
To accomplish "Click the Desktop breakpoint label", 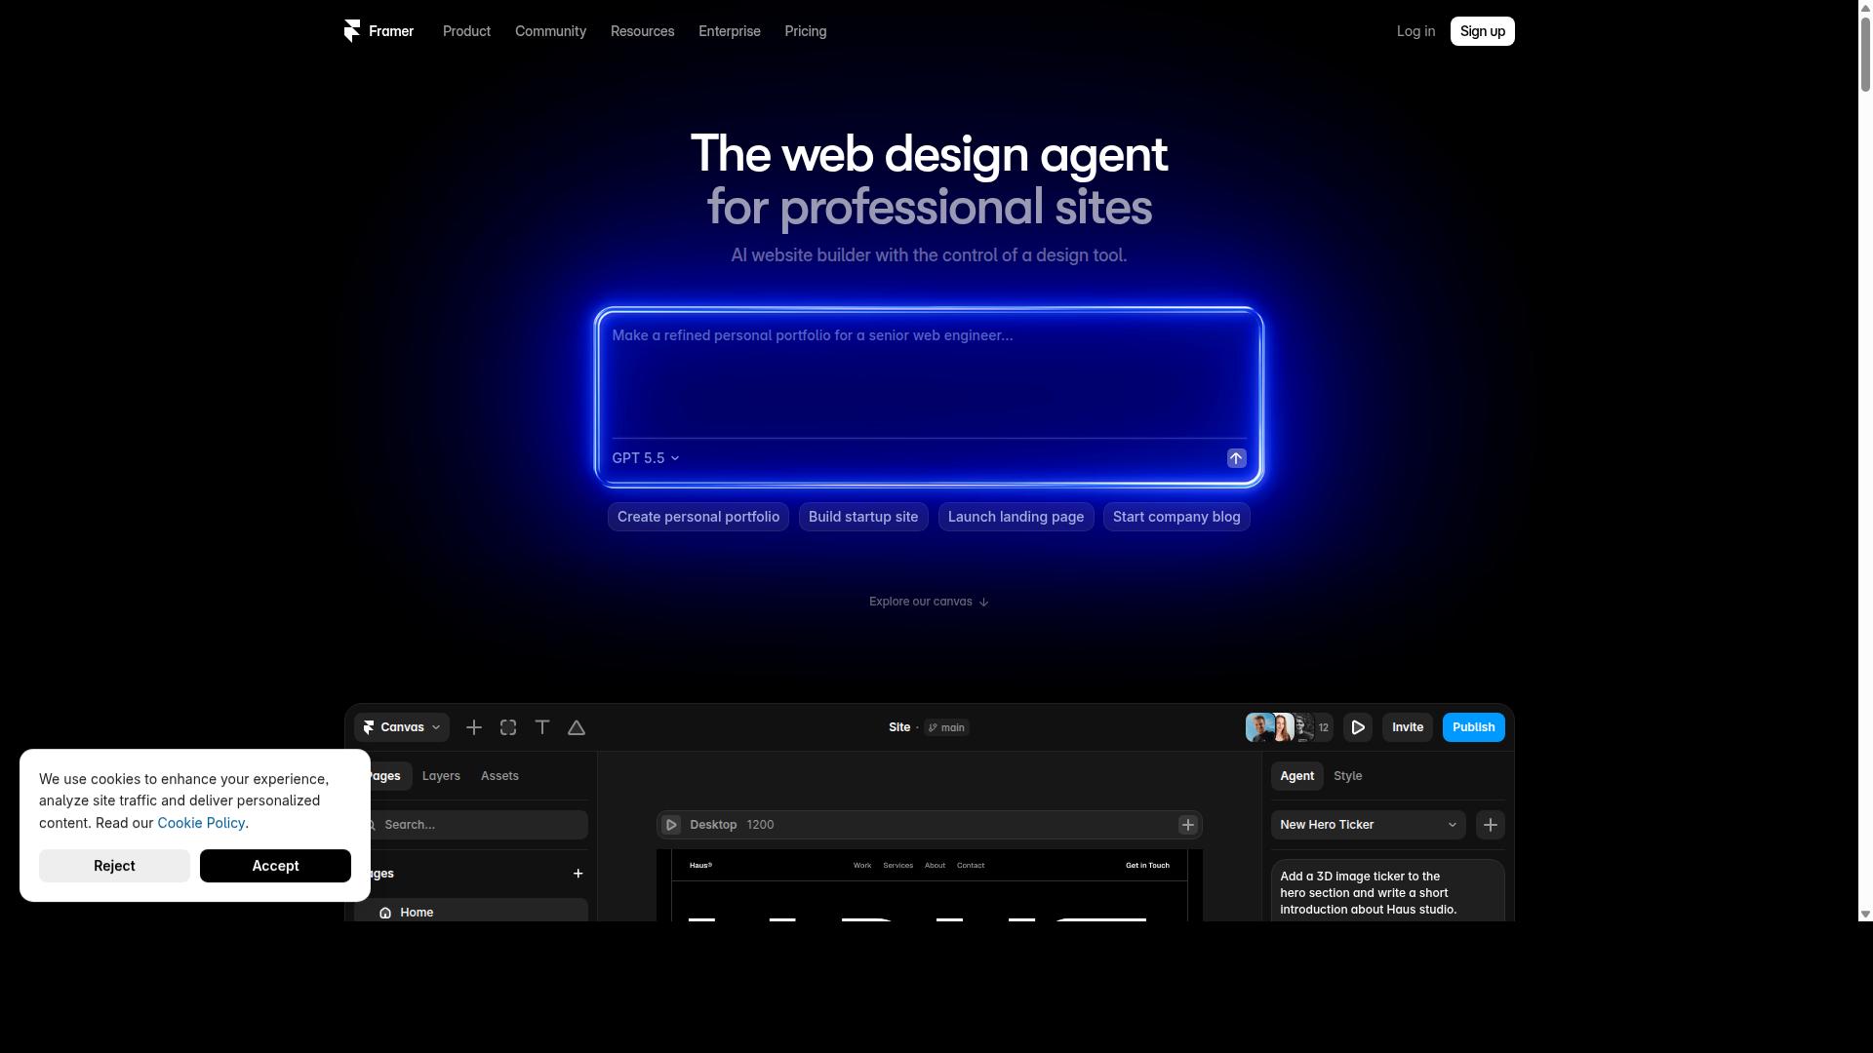I will (713, 825).
